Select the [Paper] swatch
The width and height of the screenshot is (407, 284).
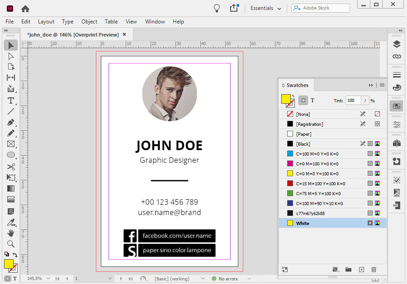point(333,134)
